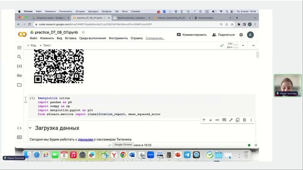303x170 pixels.
Task: Follow the данными hyperlink
Action: click(x=85, y=139)
